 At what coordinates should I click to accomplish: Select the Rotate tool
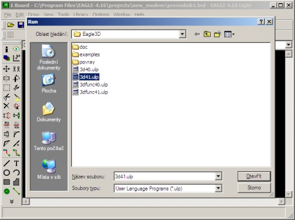pos(17,78)
